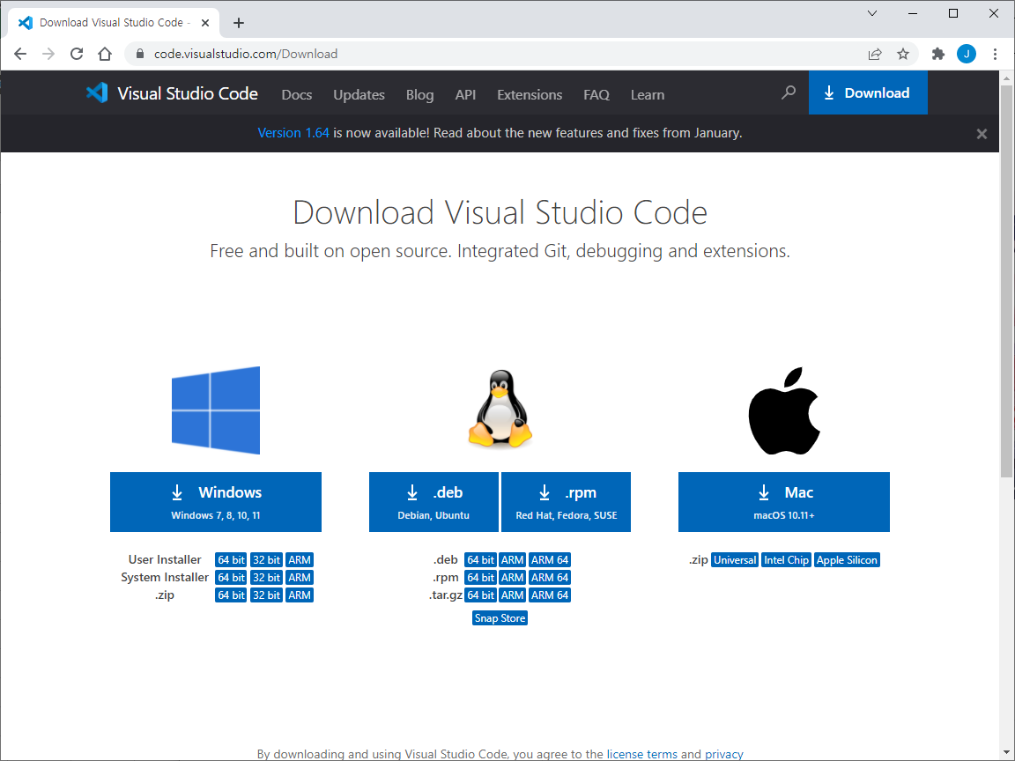The width and height of the screenshot is (1015, 761).
Task: Get the Linux .deb 64 bit package
Action: (480, 560)
